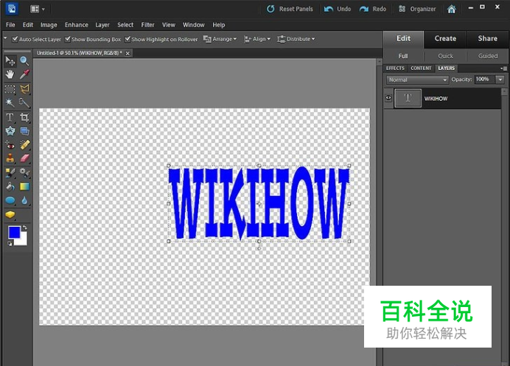The image size is (510, 366).
Task: Select the Sponge tool
Action: 10,215
